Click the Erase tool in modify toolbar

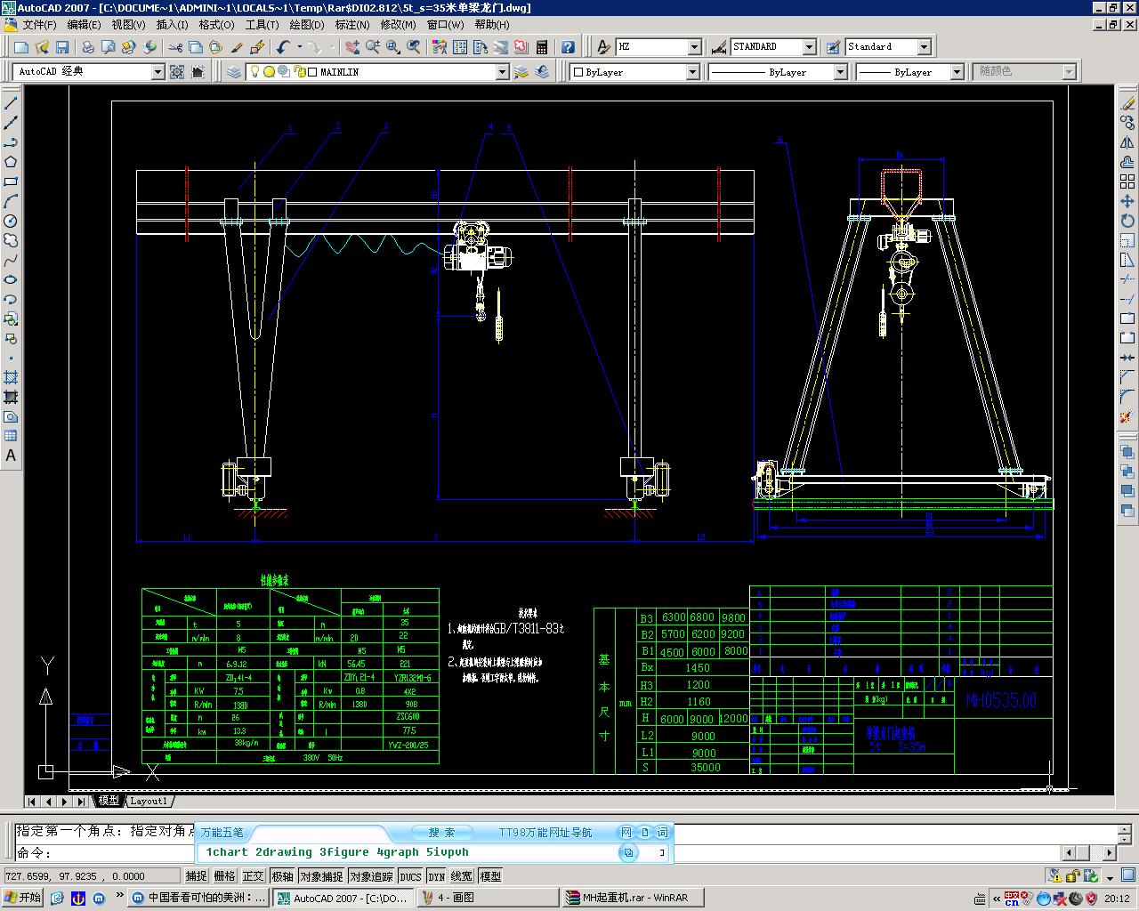pos(1127,104)
